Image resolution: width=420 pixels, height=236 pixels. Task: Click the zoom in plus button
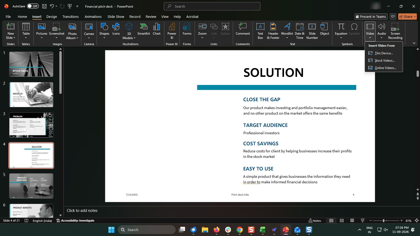pos(401,221)
